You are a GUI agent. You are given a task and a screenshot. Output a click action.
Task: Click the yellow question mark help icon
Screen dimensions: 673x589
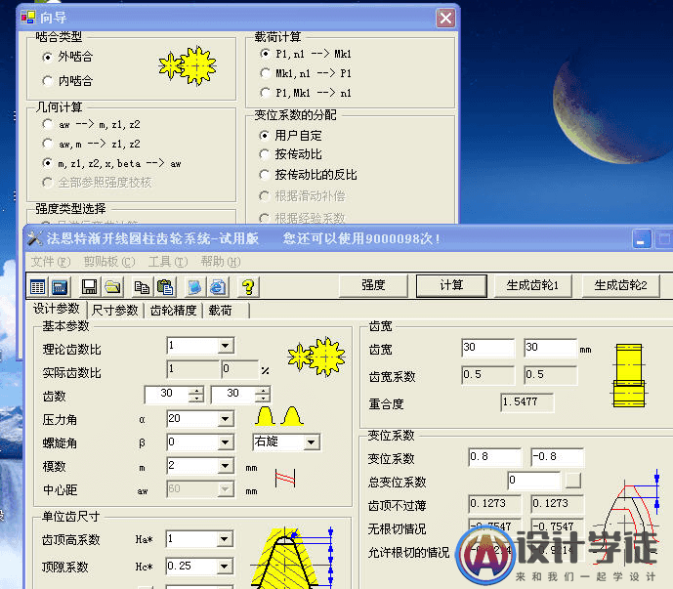pos(248,287)
